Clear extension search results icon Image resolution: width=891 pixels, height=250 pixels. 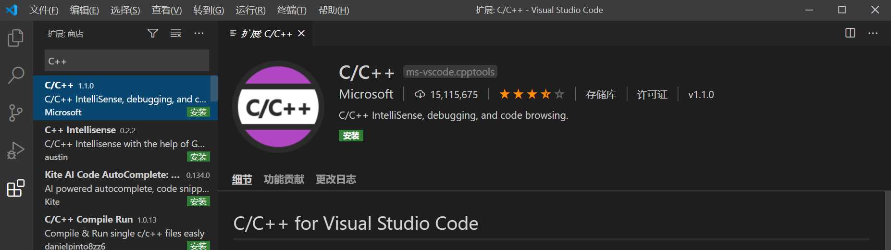pyautogui.click(x=176, y=33)
